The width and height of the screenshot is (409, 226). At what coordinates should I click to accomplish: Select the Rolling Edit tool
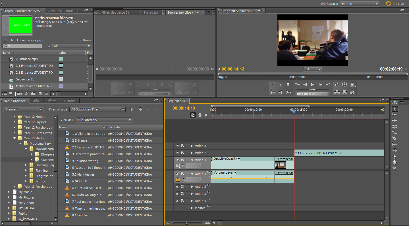coord(395,127)
